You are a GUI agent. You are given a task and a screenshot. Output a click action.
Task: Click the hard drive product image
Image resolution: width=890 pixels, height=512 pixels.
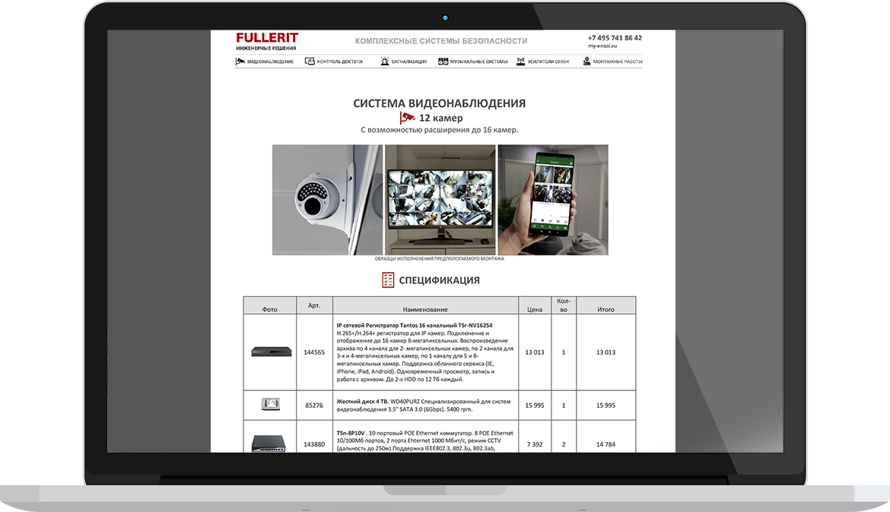(270, 404)
